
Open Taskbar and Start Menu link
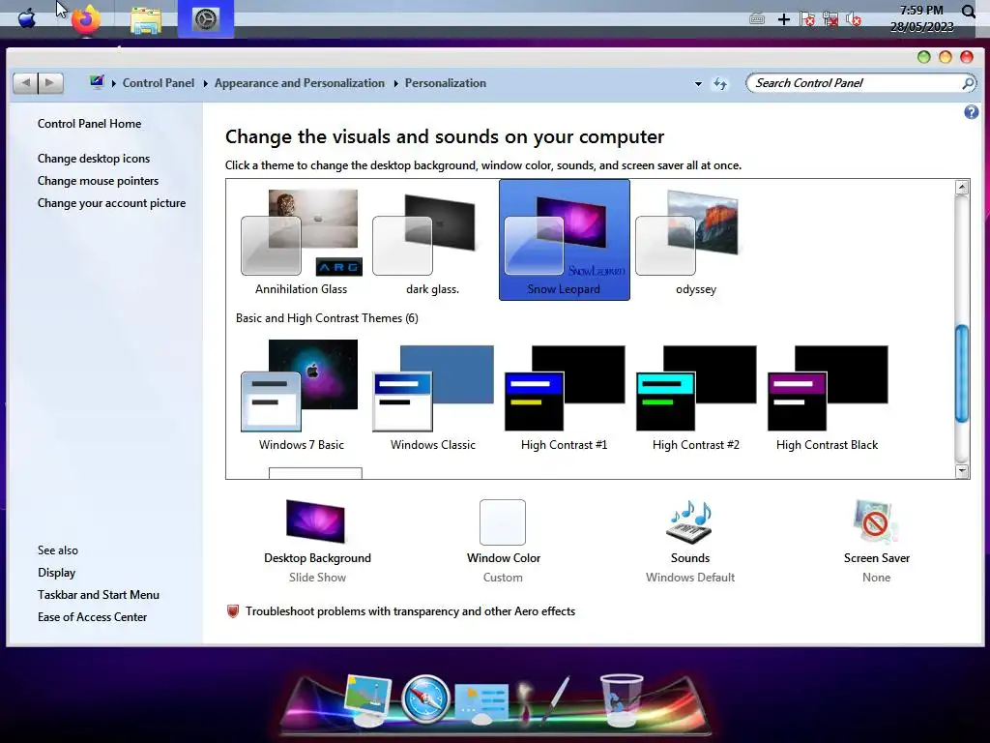click(x=99, y=595)
